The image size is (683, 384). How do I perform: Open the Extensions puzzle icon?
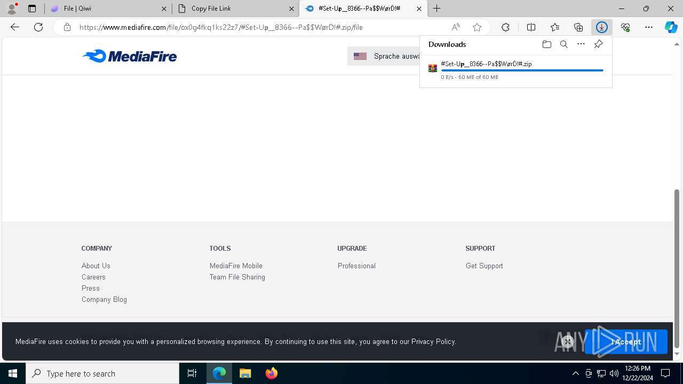505,27
